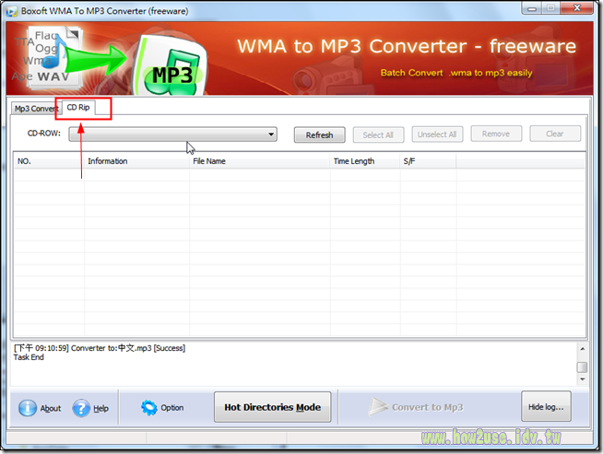603x454 pixels.
Task: Click the Time Length column header
Action: tap(353, 161)
